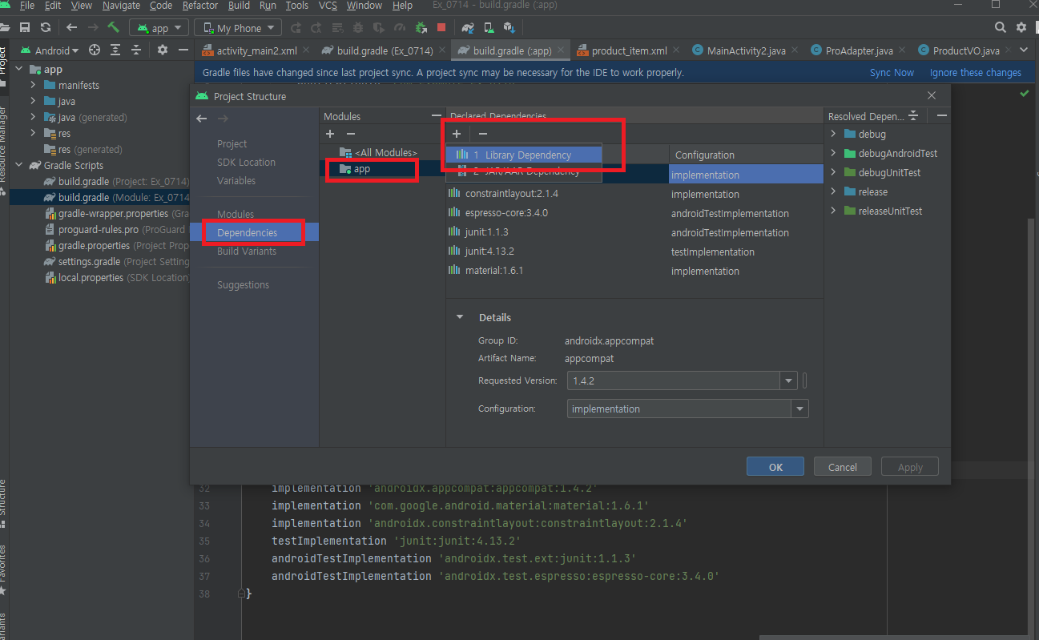Open the File menu

point(27,6)
